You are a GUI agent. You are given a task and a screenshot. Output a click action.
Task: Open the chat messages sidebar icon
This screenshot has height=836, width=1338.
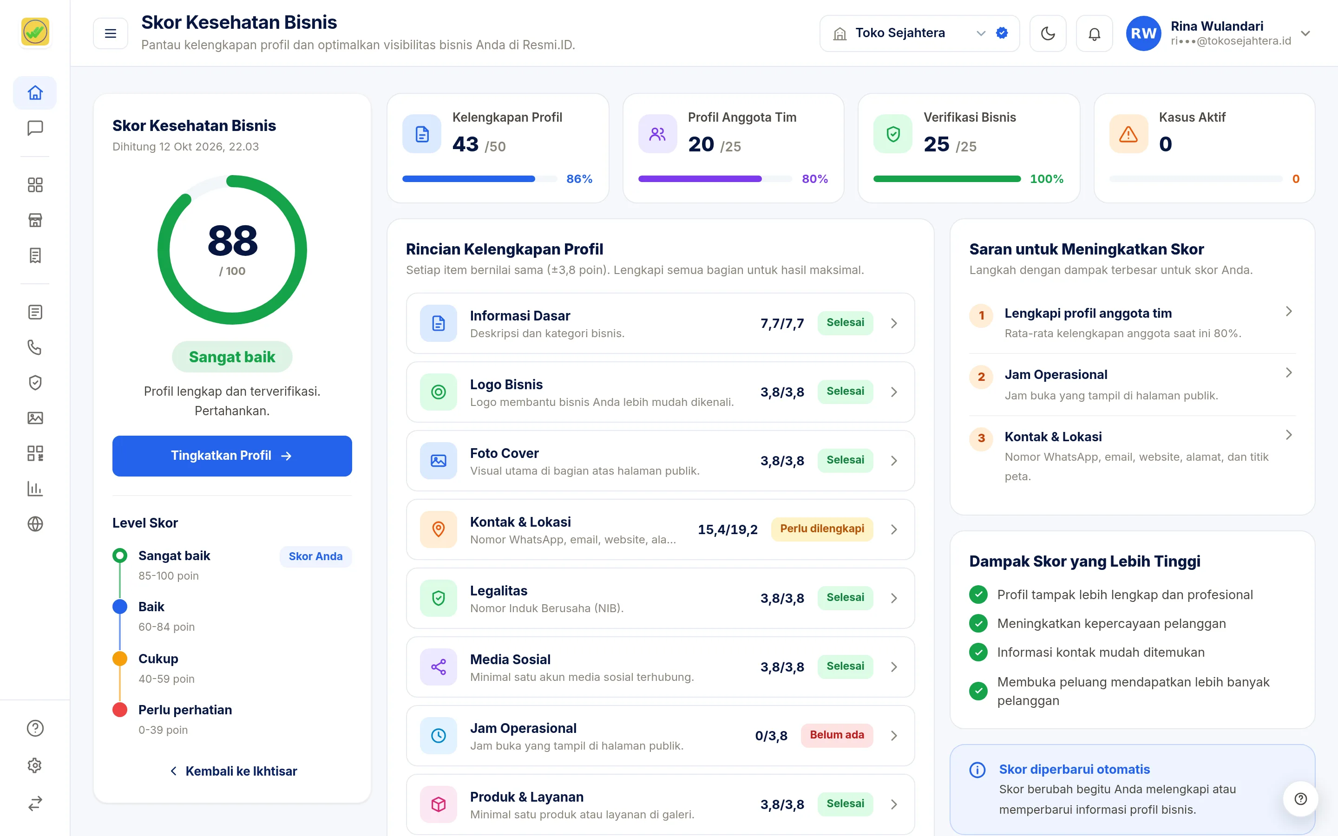pos(35,128)
